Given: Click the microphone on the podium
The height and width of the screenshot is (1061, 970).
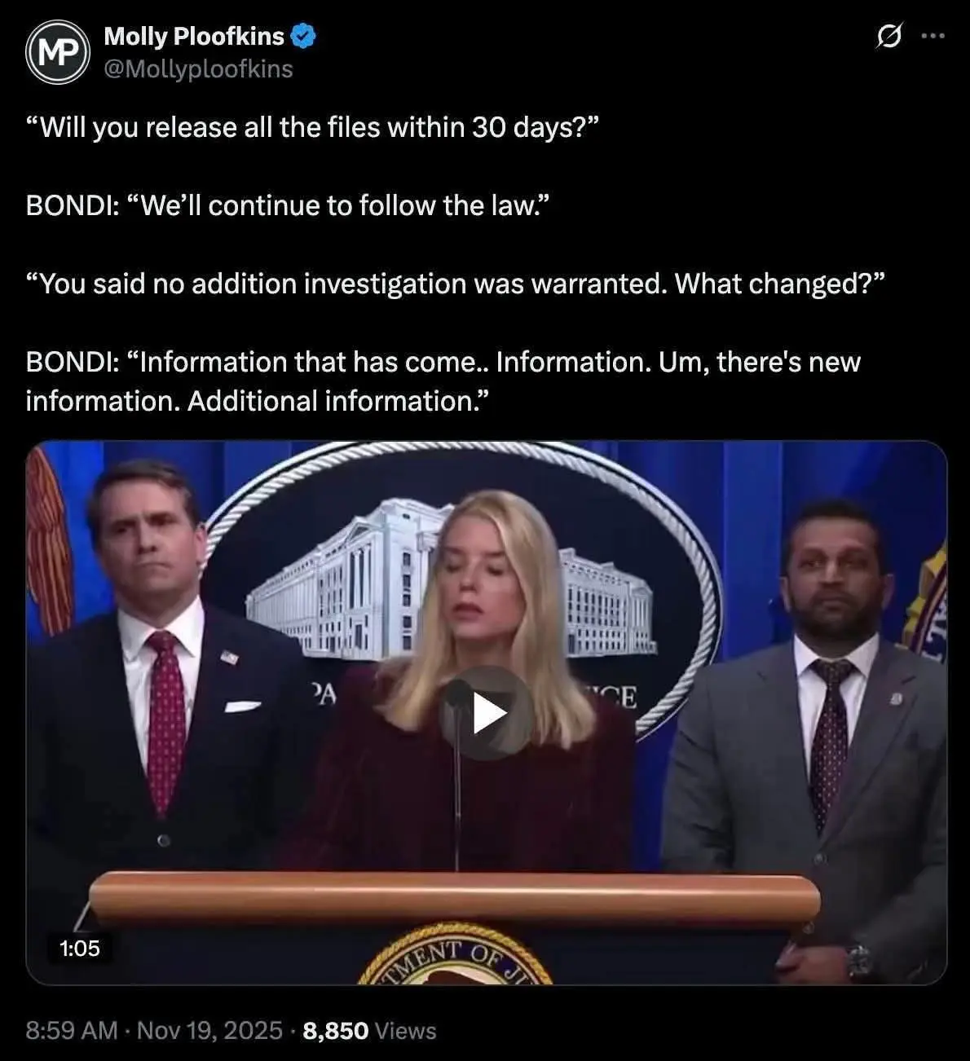Looking at the screenshot, I should (x=456, y=774).
